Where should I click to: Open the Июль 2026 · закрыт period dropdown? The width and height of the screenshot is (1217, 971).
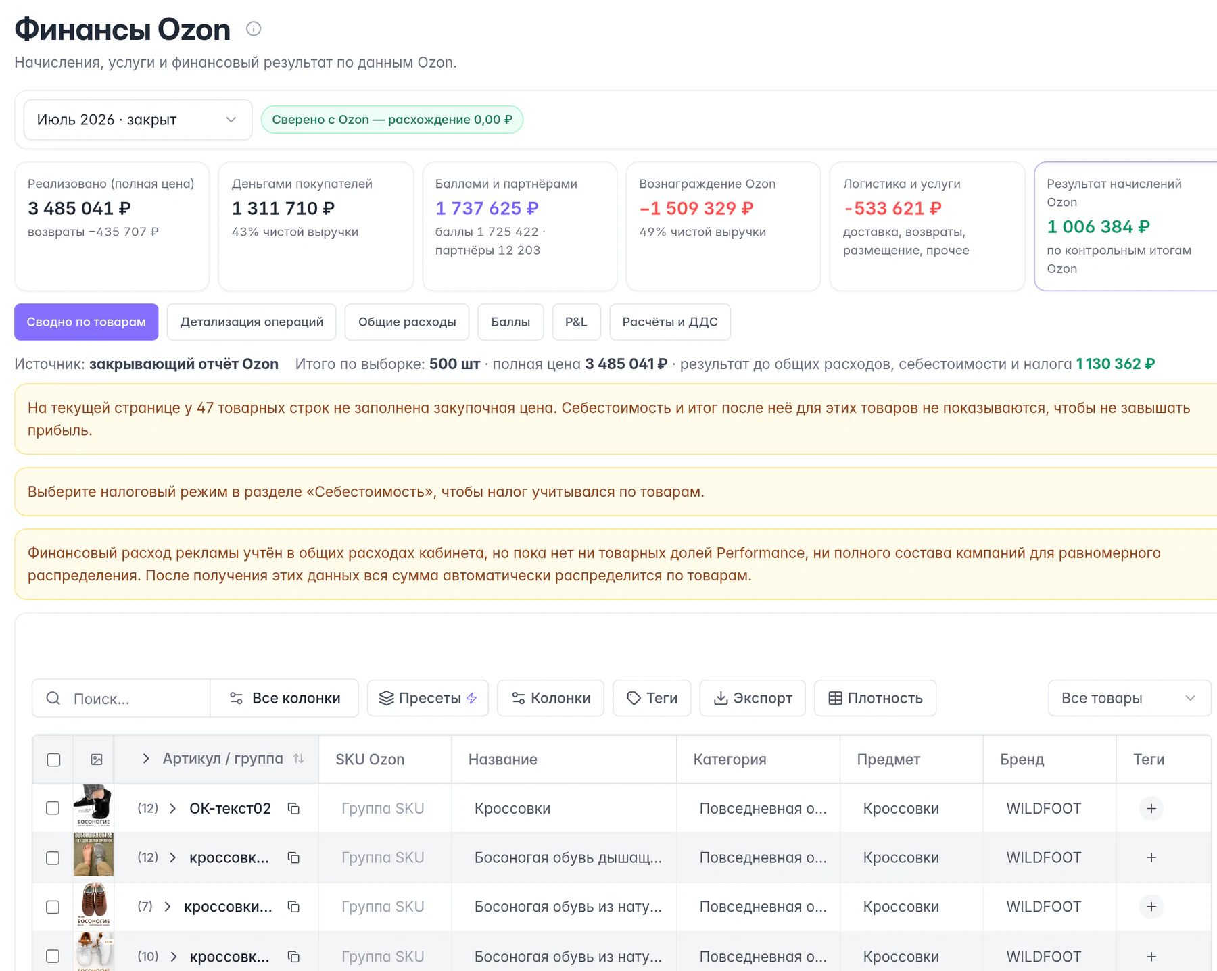138,120
